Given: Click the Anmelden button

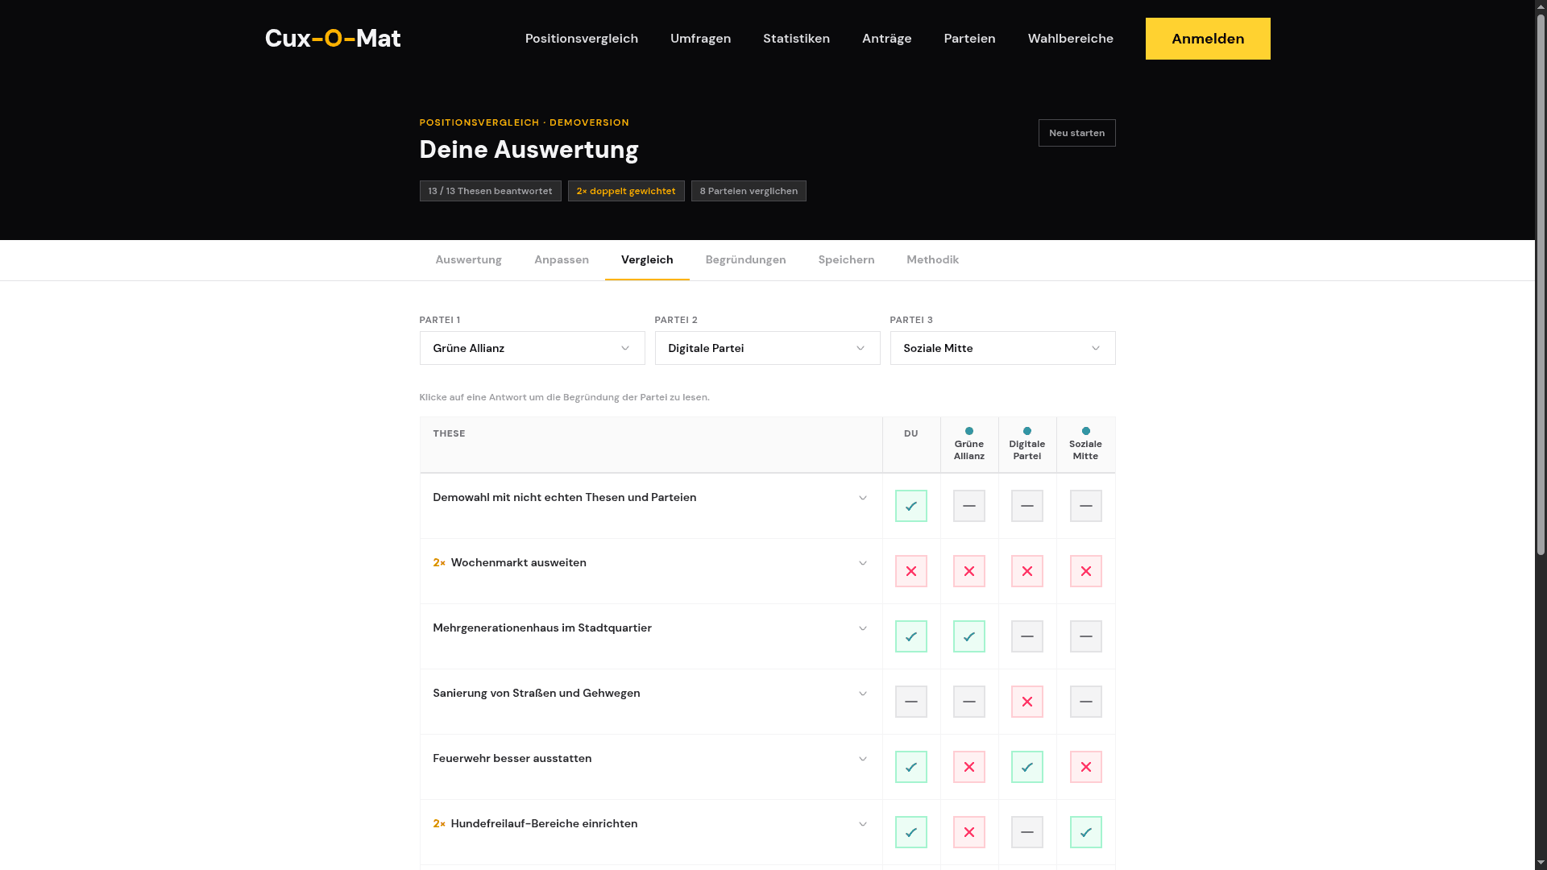Looking at the screenshot, I should point(1208,39).
